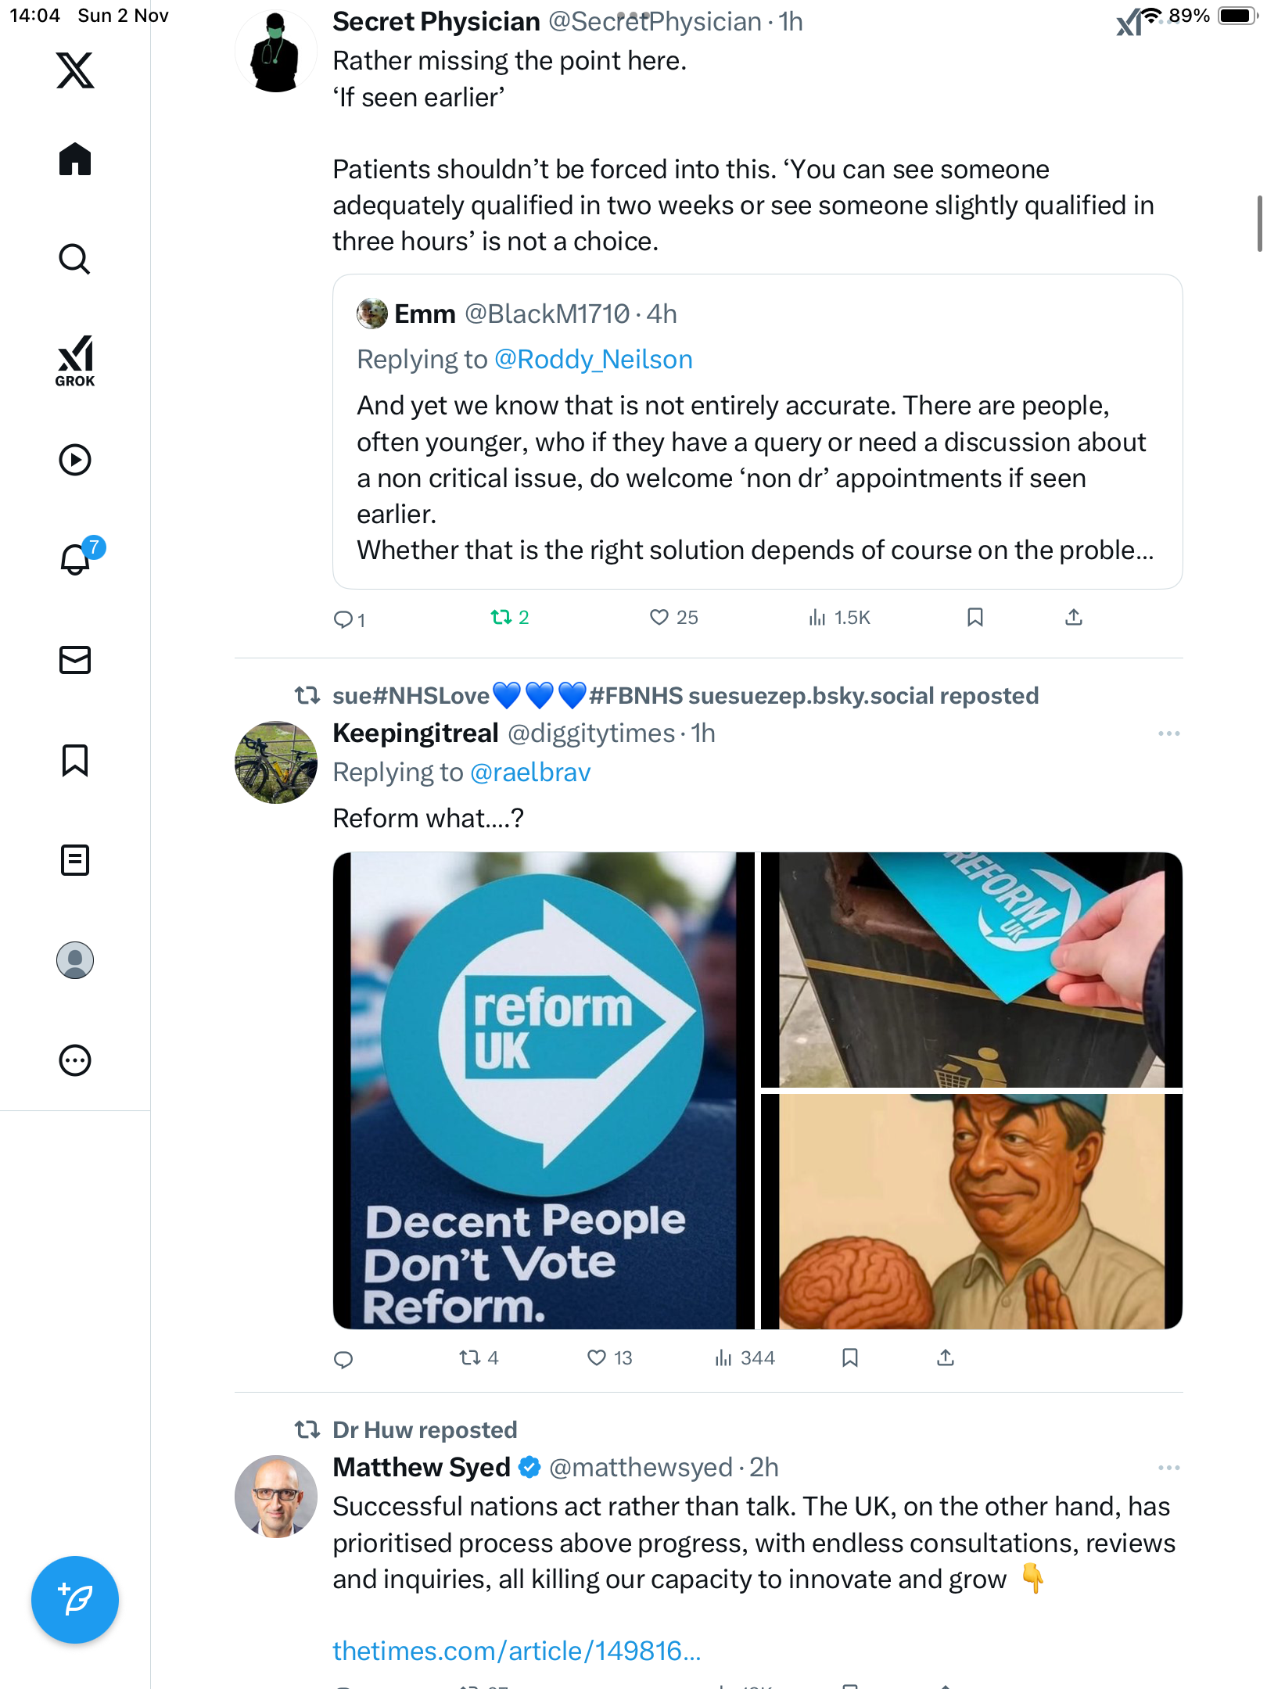Viewport: 1267px width, 1689px height.
Task: Open more options on Keepingitreal post
Action: [x=1168, y=733]
